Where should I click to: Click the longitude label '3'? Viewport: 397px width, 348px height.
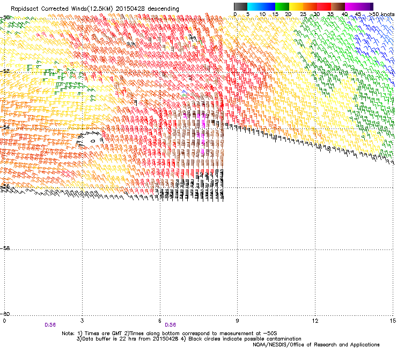(x=82, y=321)
